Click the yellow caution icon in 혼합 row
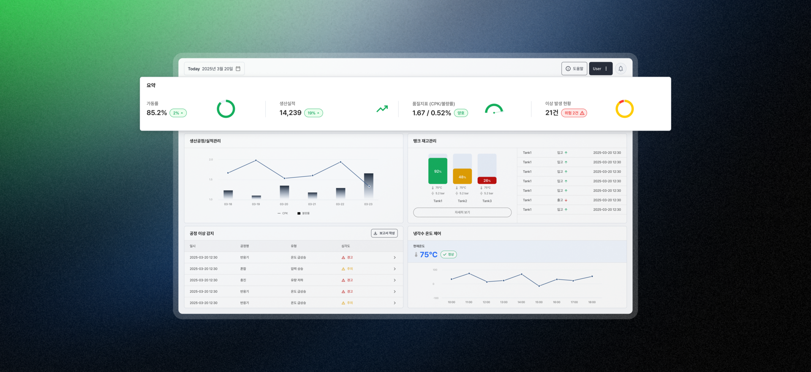Viewport: 811px width, 372px height. point(343,269)
